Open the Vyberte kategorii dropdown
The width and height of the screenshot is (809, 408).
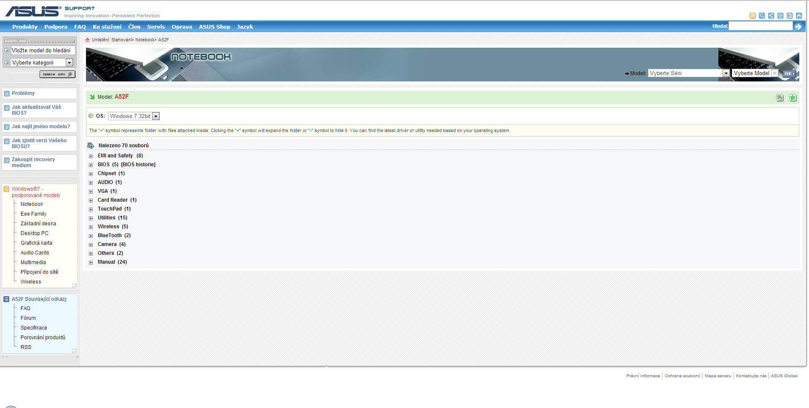click(42, 62)
